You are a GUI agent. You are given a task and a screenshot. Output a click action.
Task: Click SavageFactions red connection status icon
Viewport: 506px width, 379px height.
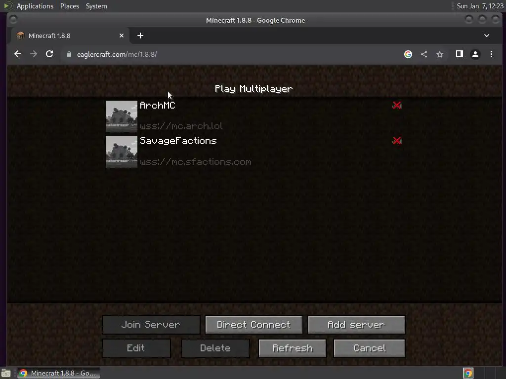click(397, 141)
